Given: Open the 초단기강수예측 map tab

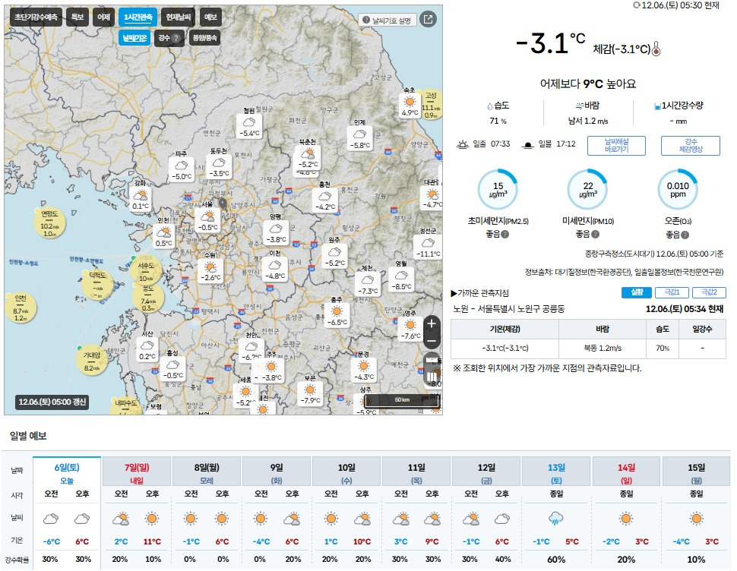Looking at the screenshot, I should 36,17.
